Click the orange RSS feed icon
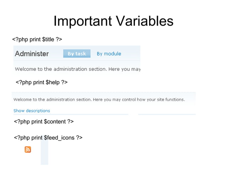The width and height of the screenshot is (227, 170). 28,149
